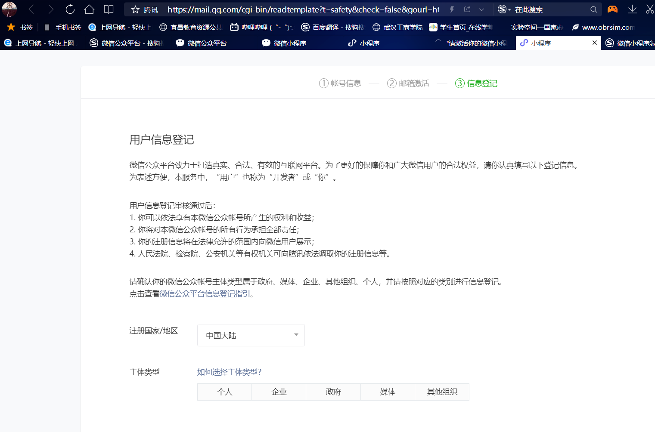Switch to 上网导航 - 轻快上网 tab

click(43, 43)
